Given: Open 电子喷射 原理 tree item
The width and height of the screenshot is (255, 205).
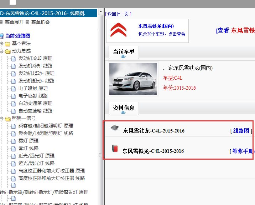Looking at the screenshot, I should click(33, 89).
